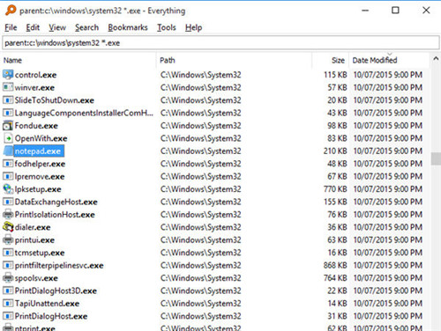Click the Everything magnifier app icon in title bar
This screenshot has width=441, height=331.
coord(11,11)
